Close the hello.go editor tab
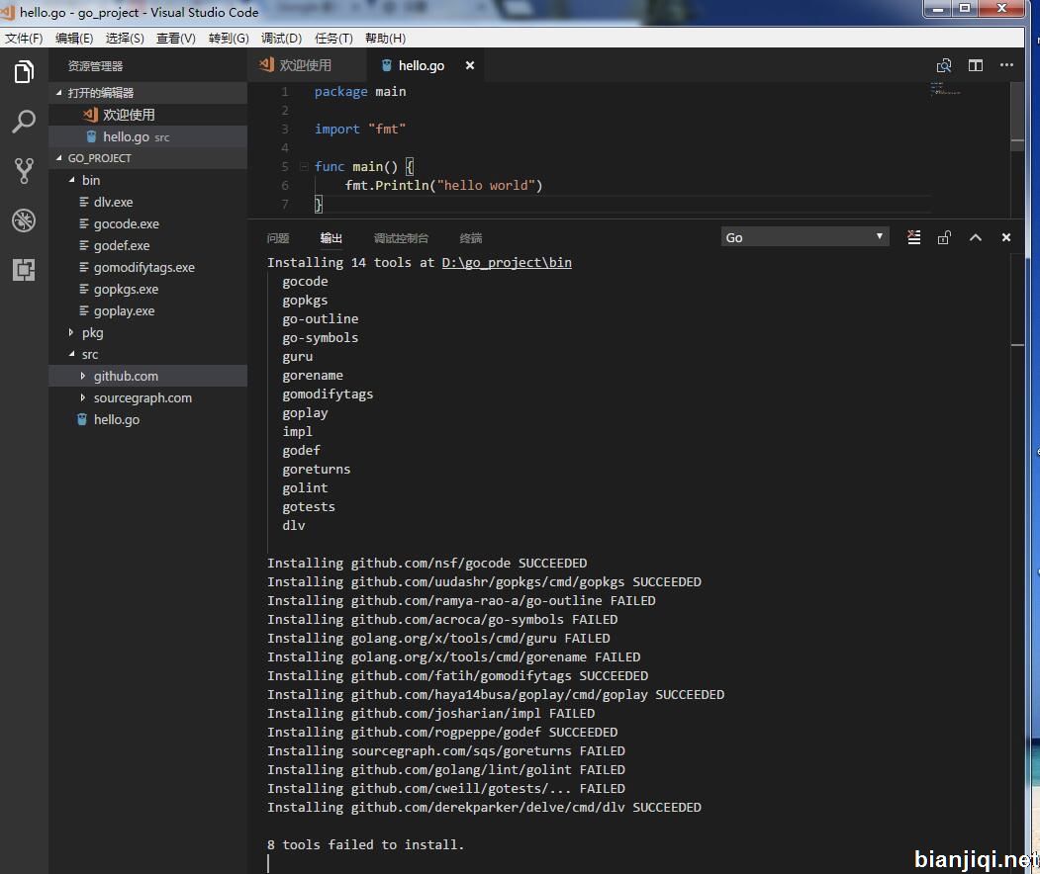1040x874 pixels. [470, 65]
